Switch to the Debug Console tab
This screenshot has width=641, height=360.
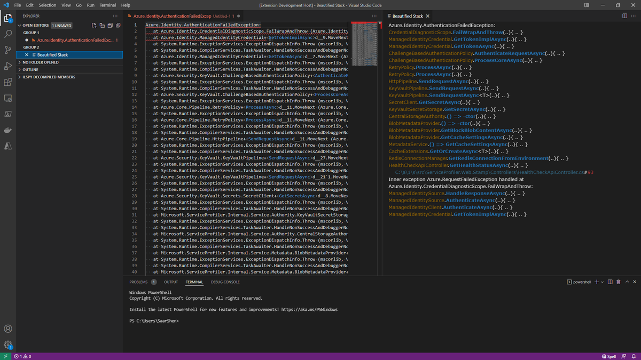click(x=225, y=282)
